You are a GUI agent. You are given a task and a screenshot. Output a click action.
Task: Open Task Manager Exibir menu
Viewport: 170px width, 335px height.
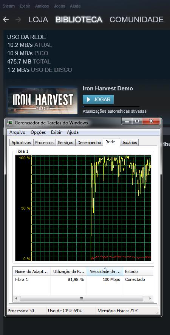pos(56,132)
